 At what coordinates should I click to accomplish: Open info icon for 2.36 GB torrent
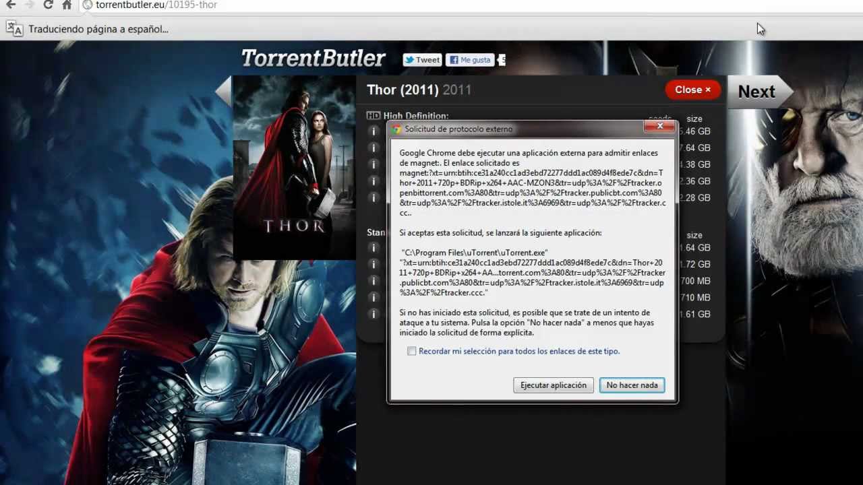[x=373, y=181]
